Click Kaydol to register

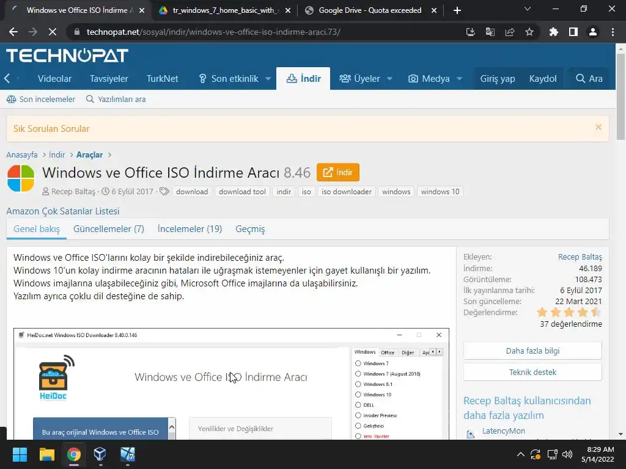click(x=543, y=79)
